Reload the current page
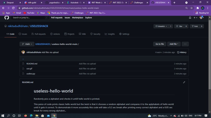 click(x=13, y=8)
